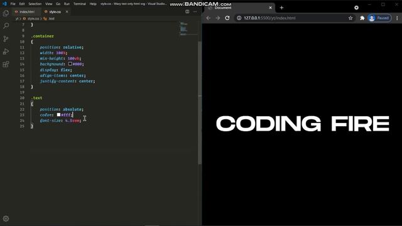
Task: Click the 'justify-content: center' declaration
Action: point(67,81)
